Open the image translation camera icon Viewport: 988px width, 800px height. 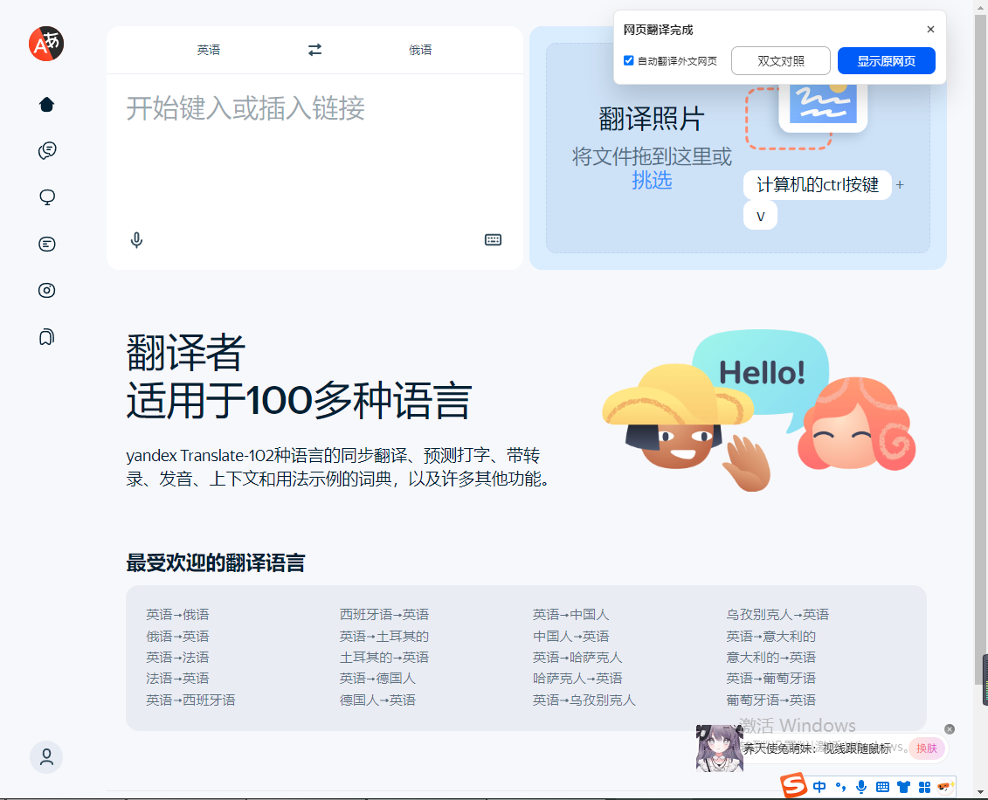coord(46,291)
